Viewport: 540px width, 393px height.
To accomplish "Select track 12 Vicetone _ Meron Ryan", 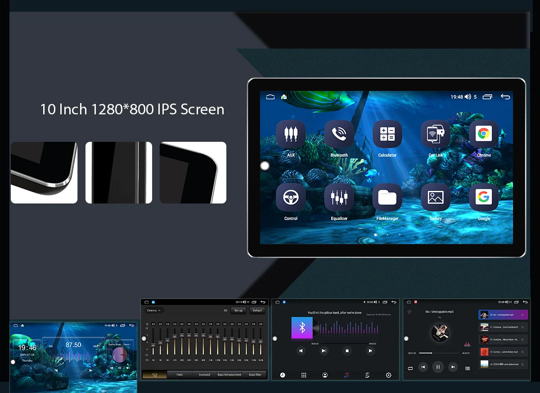I will pyautogui.click(x=503, y=339).
